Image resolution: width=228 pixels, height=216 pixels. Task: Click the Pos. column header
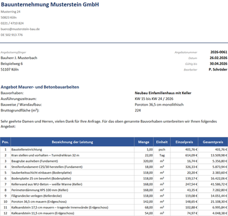pyautogui.click(x=5, y=142)
